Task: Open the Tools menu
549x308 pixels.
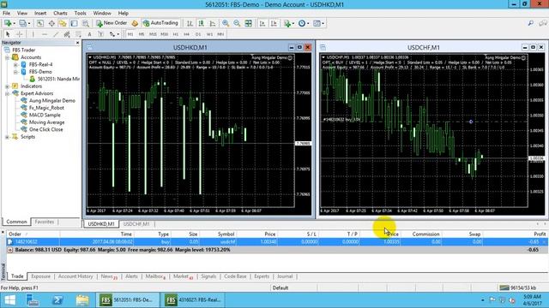Action: [x=80, y=13]
